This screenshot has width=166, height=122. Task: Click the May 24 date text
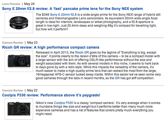(x=29, y=4)
